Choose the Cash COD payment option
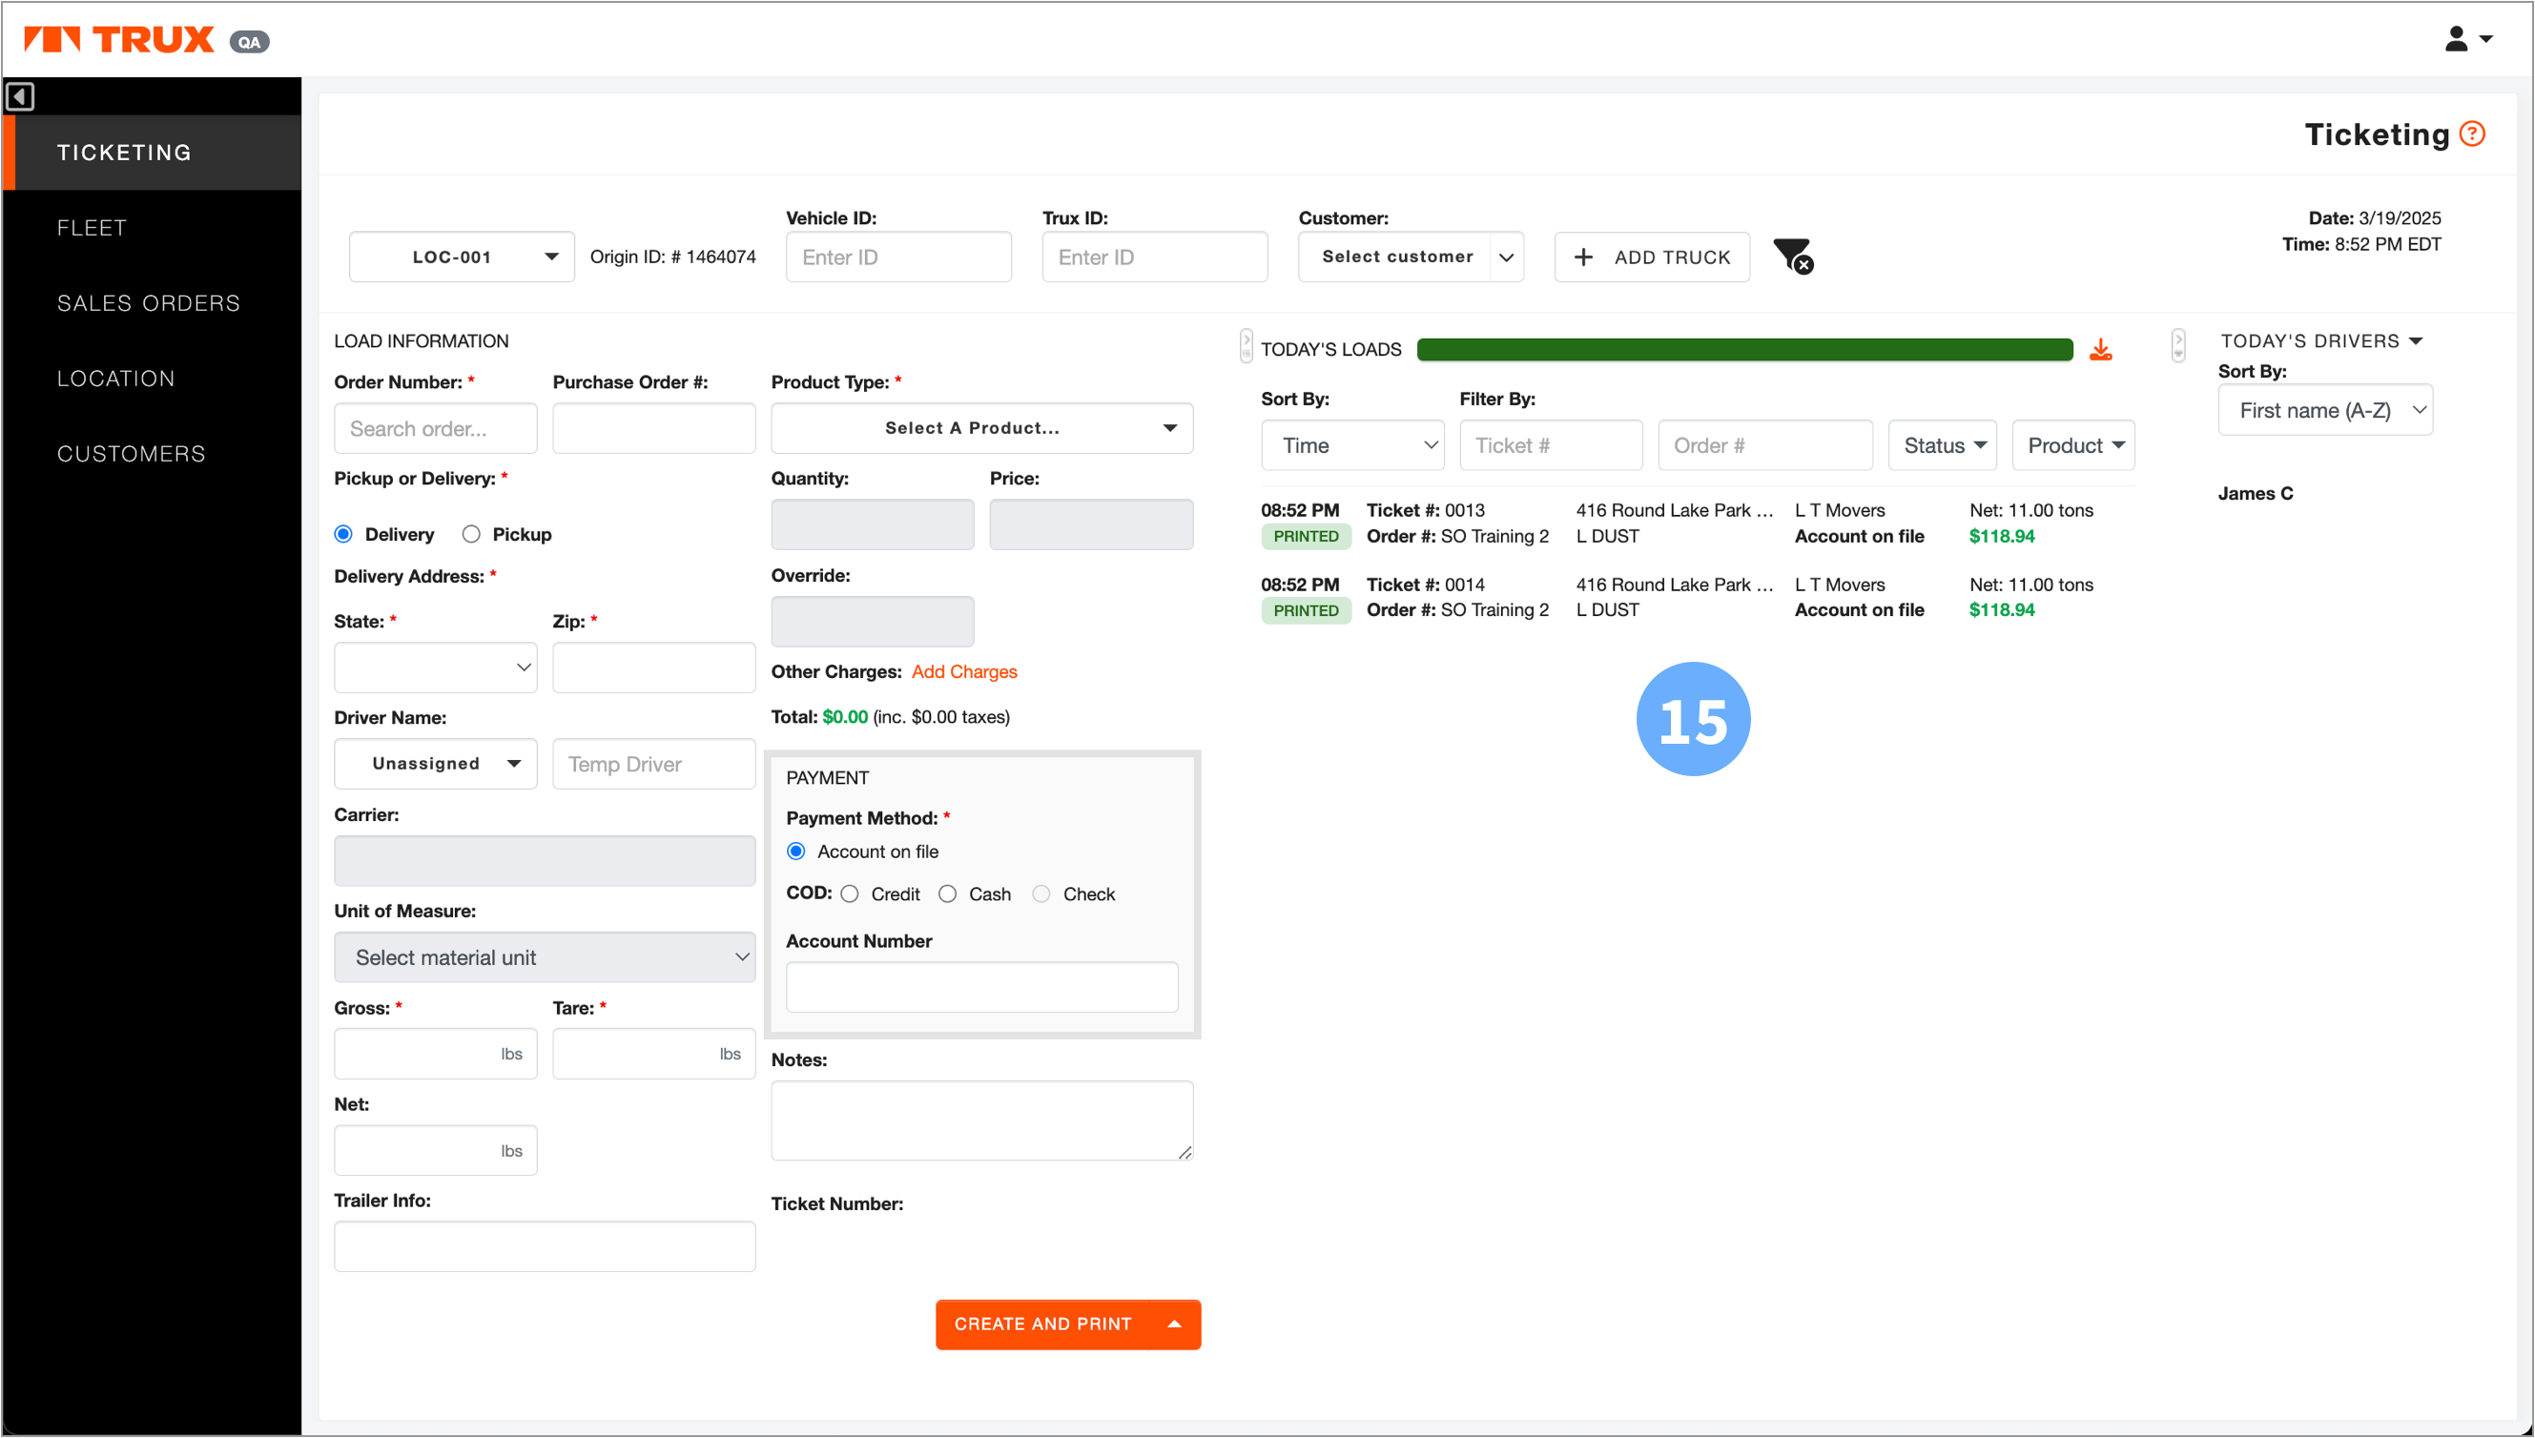This screenshot has height=1438, width=2535. coord(948,894)
